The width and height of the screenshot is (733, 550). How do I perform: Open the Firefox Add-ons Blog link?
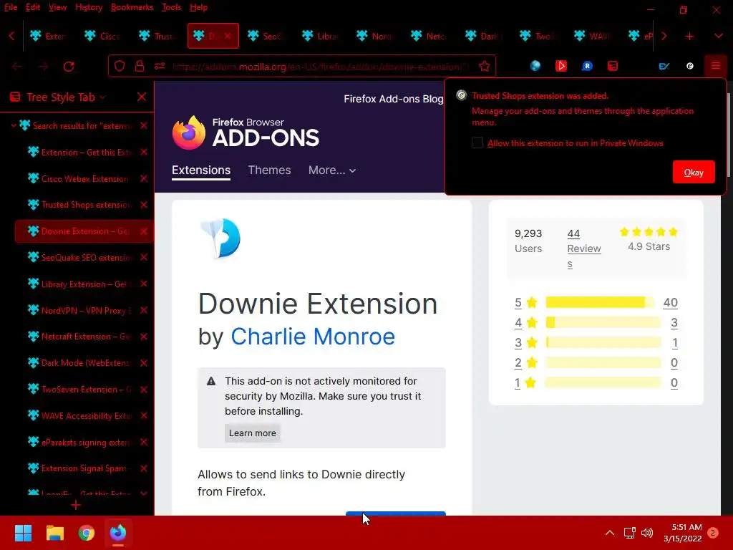(394, 99)
